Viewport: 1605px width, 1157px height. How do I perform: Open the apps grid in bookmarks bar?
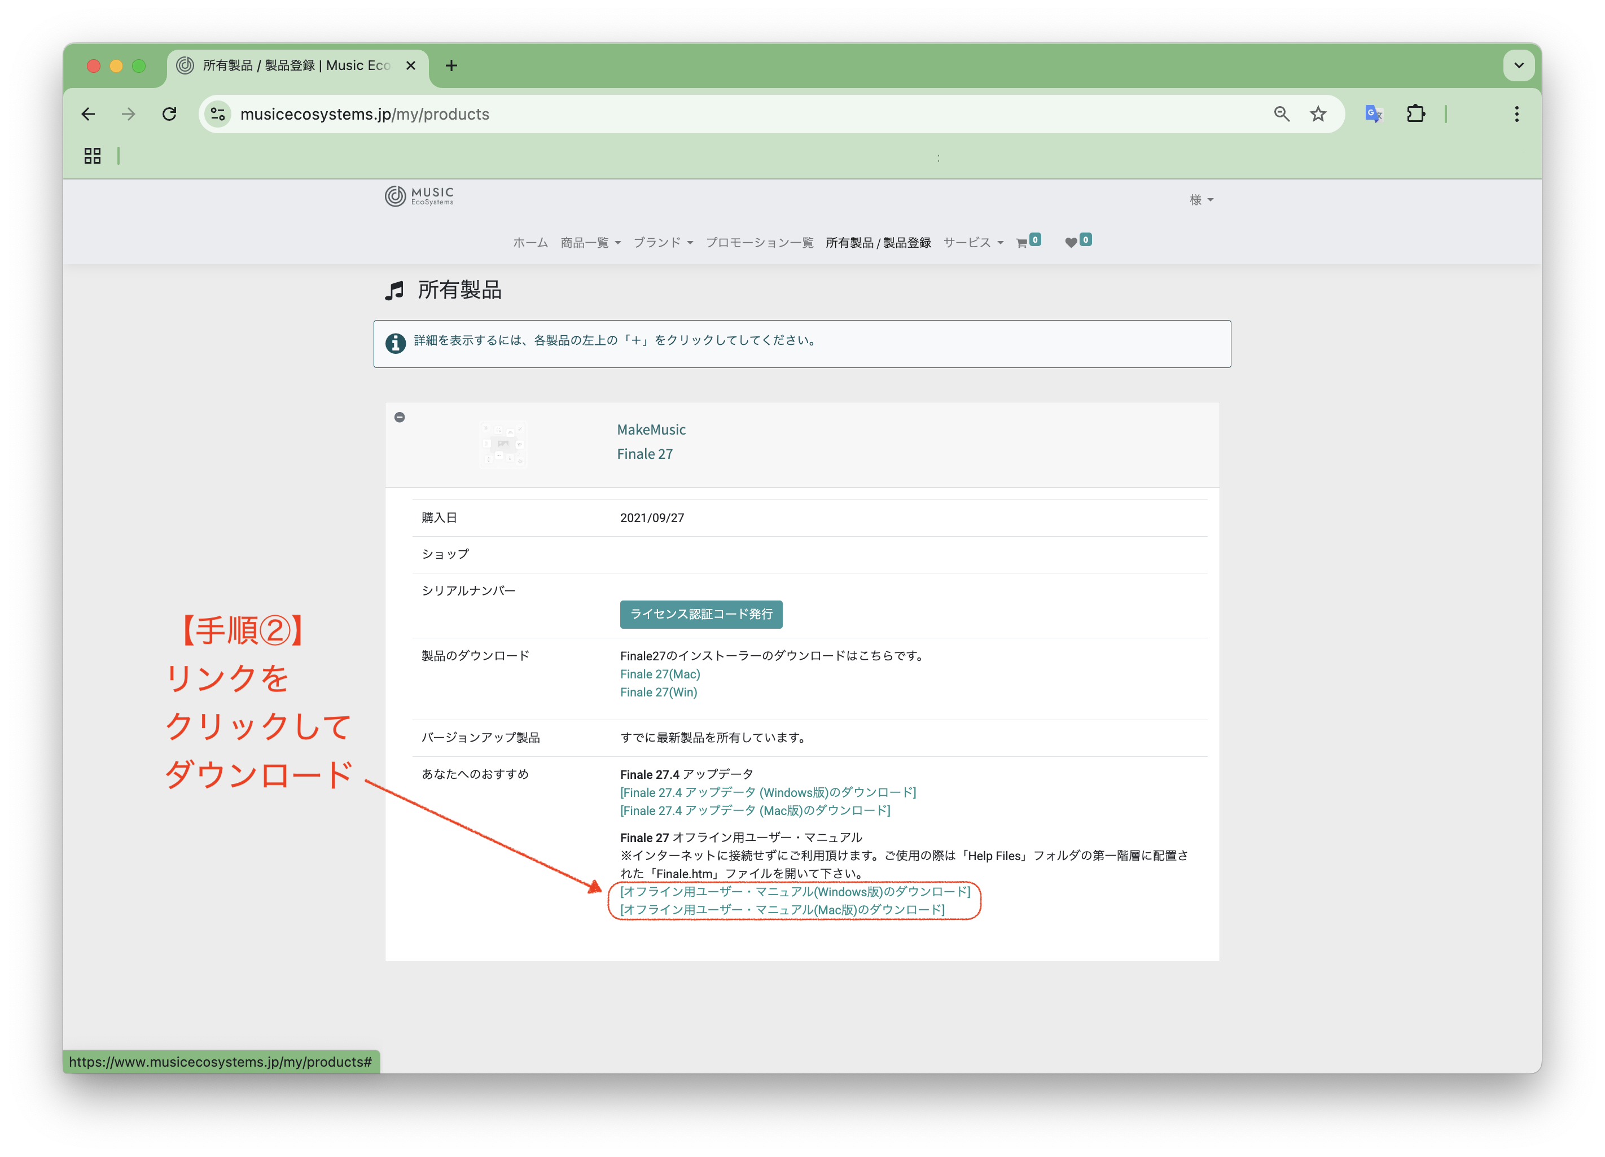(x=93, y=156)
